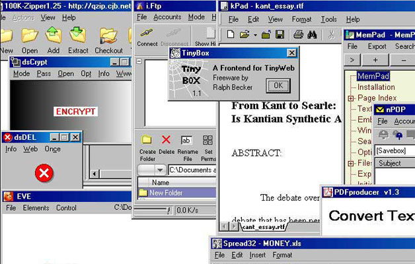415x264 pixels.
Task: Open the Format menu in kPad
Action: click(301, 20)
